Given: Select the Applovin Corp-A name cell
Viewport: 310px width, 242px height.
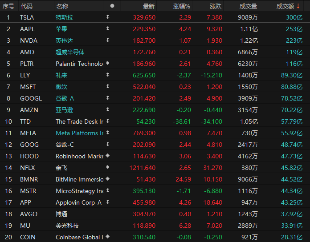Looking at the screenshot, I should 78,202.
